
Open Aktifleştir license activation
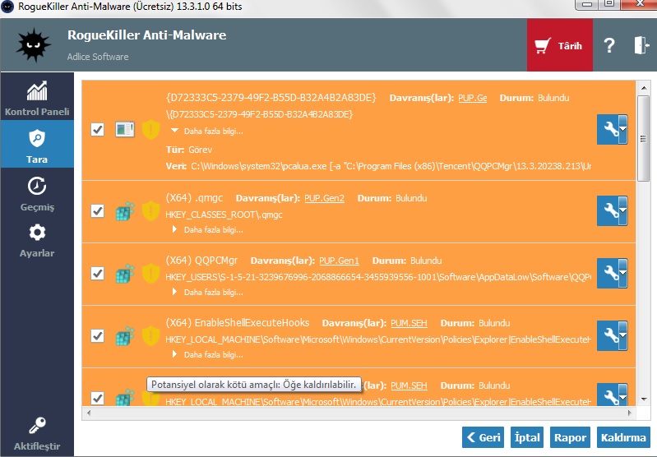37,433
